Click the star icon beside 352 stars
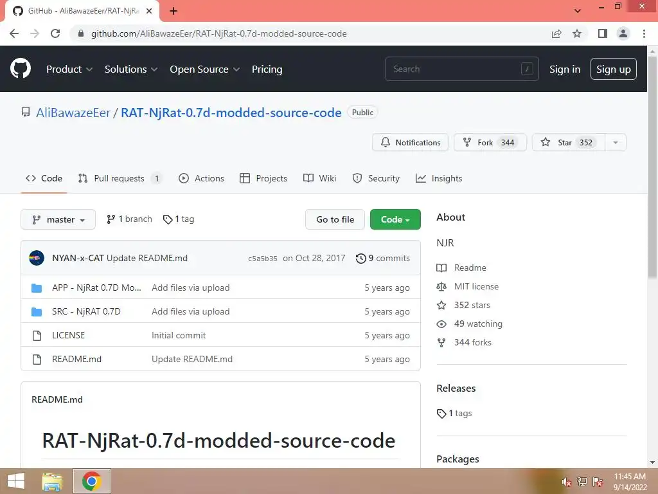658x494 pixels. (x=441, y=306)
